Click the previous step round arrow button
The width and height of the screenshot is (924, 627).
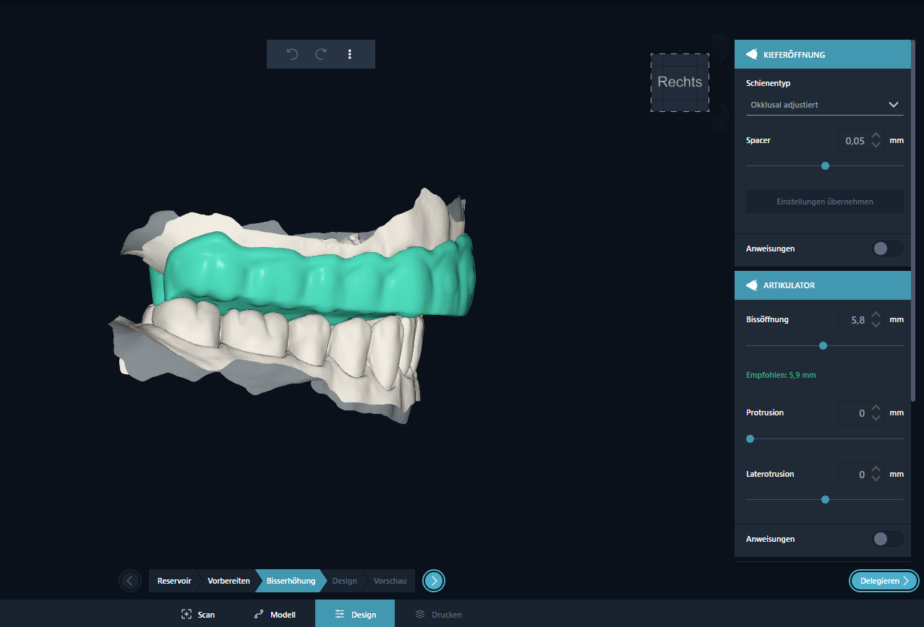[130, 580]
